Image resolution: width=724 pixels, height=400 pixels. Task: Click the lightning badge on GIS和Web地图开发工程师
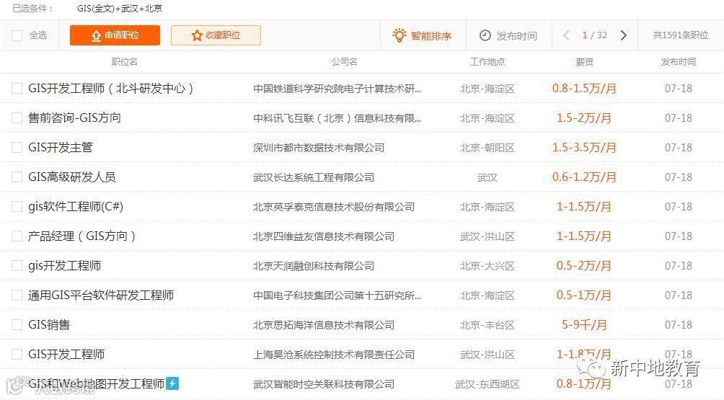(x=172, y=383)
